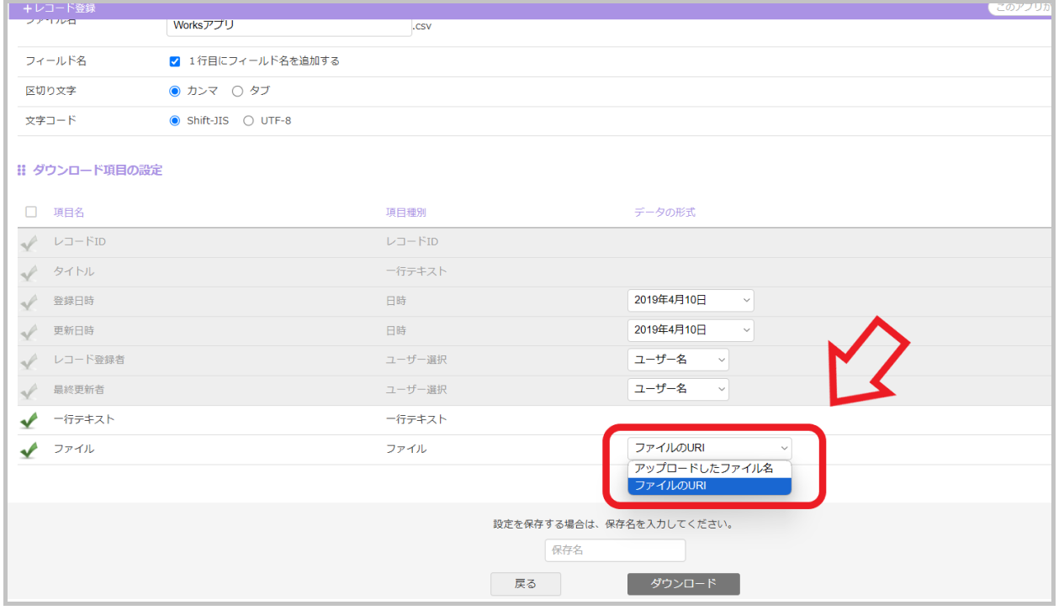Click gray checkmark icon beside 最終更新者 row
Viewport: 1064px width, 610px height.
tap(29, 391)
